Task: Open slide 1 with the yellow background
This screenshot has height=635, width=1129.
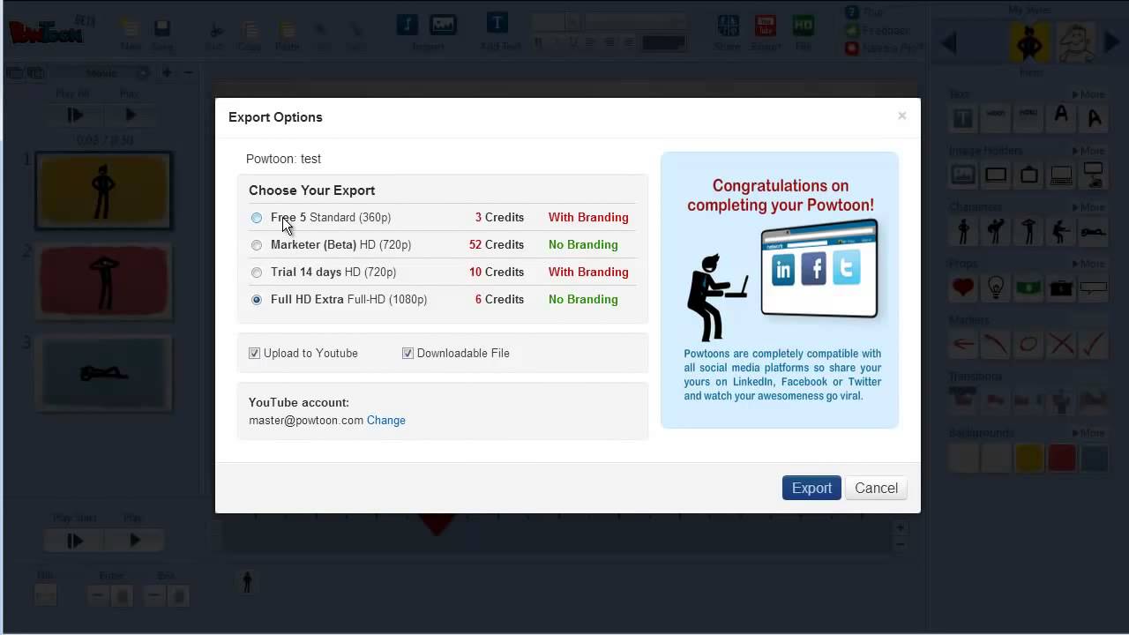Action: pyautogui.click(x=103, y=190)
